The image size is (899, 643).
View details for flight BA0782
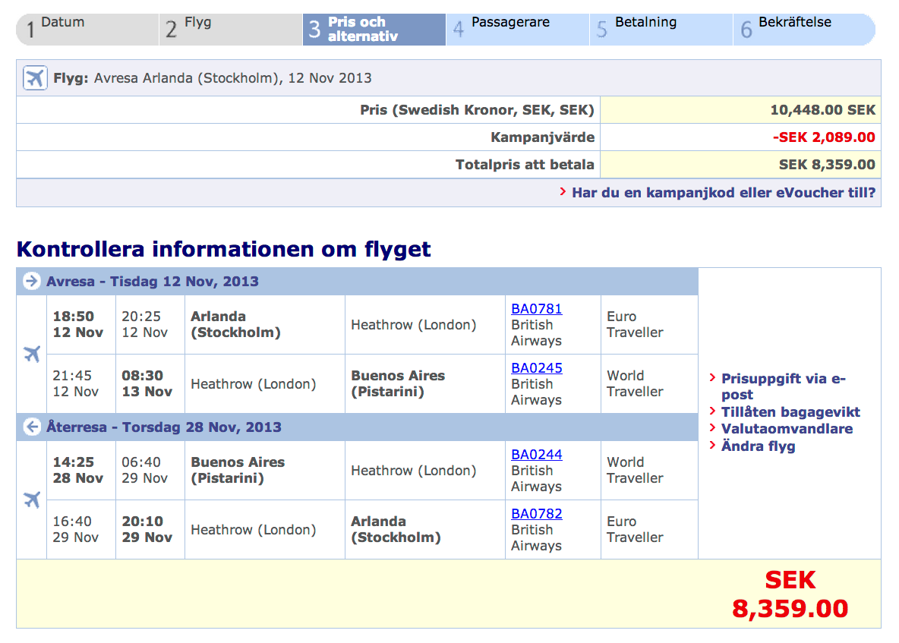[x=536, y=514]
